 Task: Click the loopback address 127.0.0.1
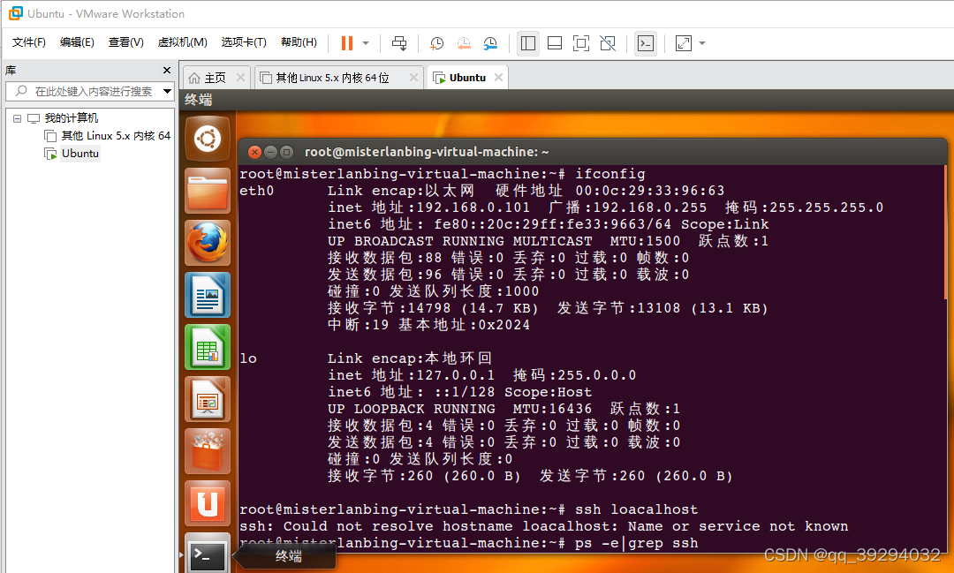pos(456,374)
